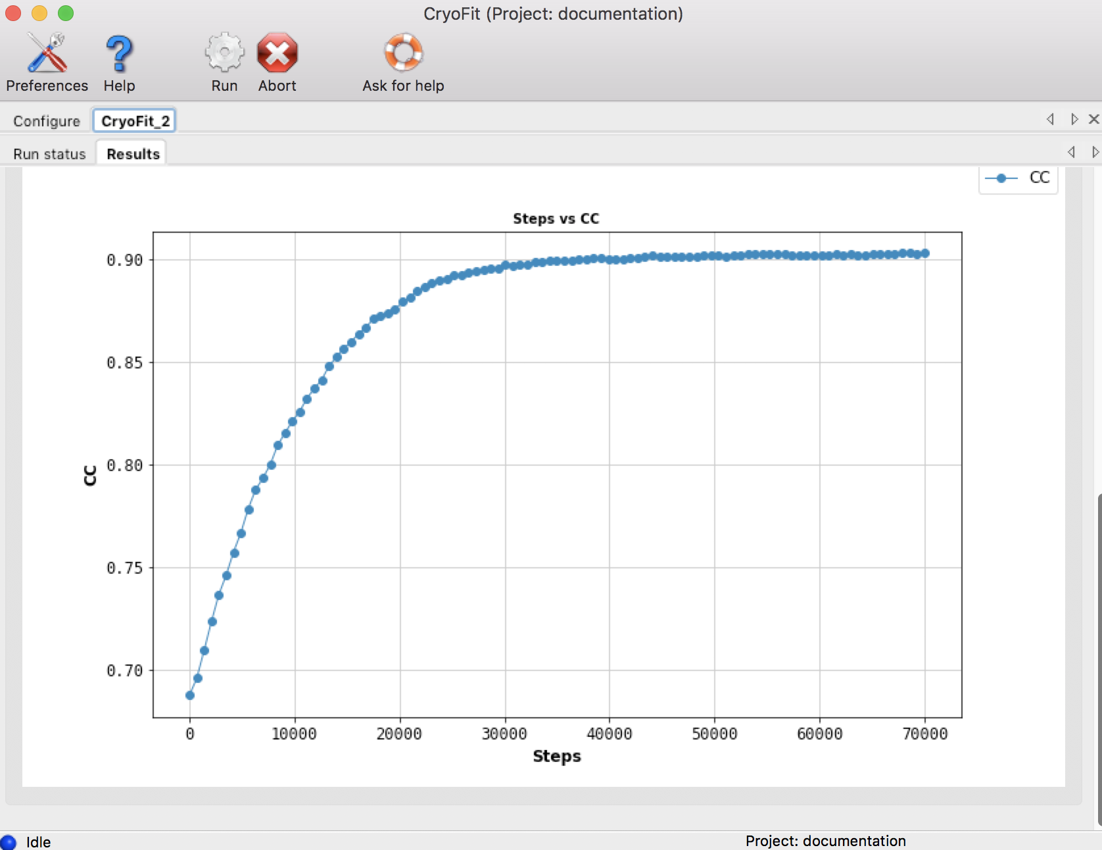The width and height of the screenshot is (1102, 850).
Task: Switch to the Configure tab
Action: 45,120
